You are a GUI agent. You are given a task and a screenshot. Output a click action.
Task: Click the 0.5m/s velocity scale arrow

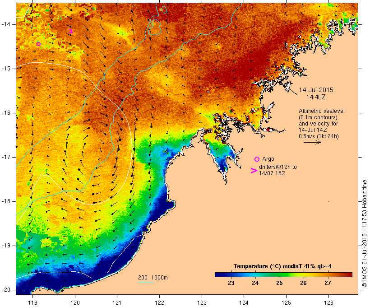[312, 142]
